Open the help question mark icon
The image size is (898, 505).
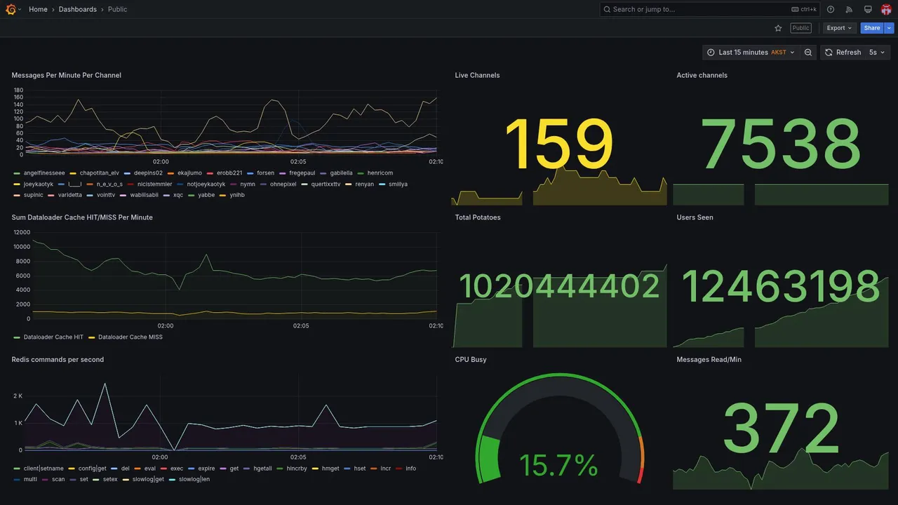click(x=831, y=9)
